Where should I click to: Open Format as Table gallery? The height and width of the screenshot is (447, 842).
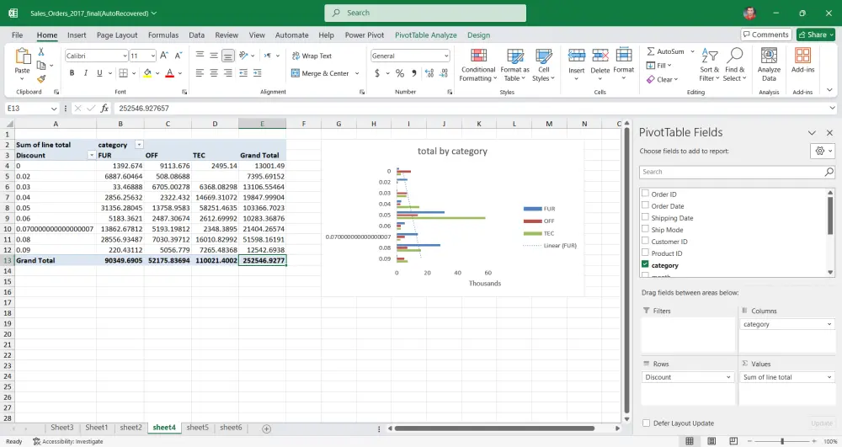[x=514, y=65]
